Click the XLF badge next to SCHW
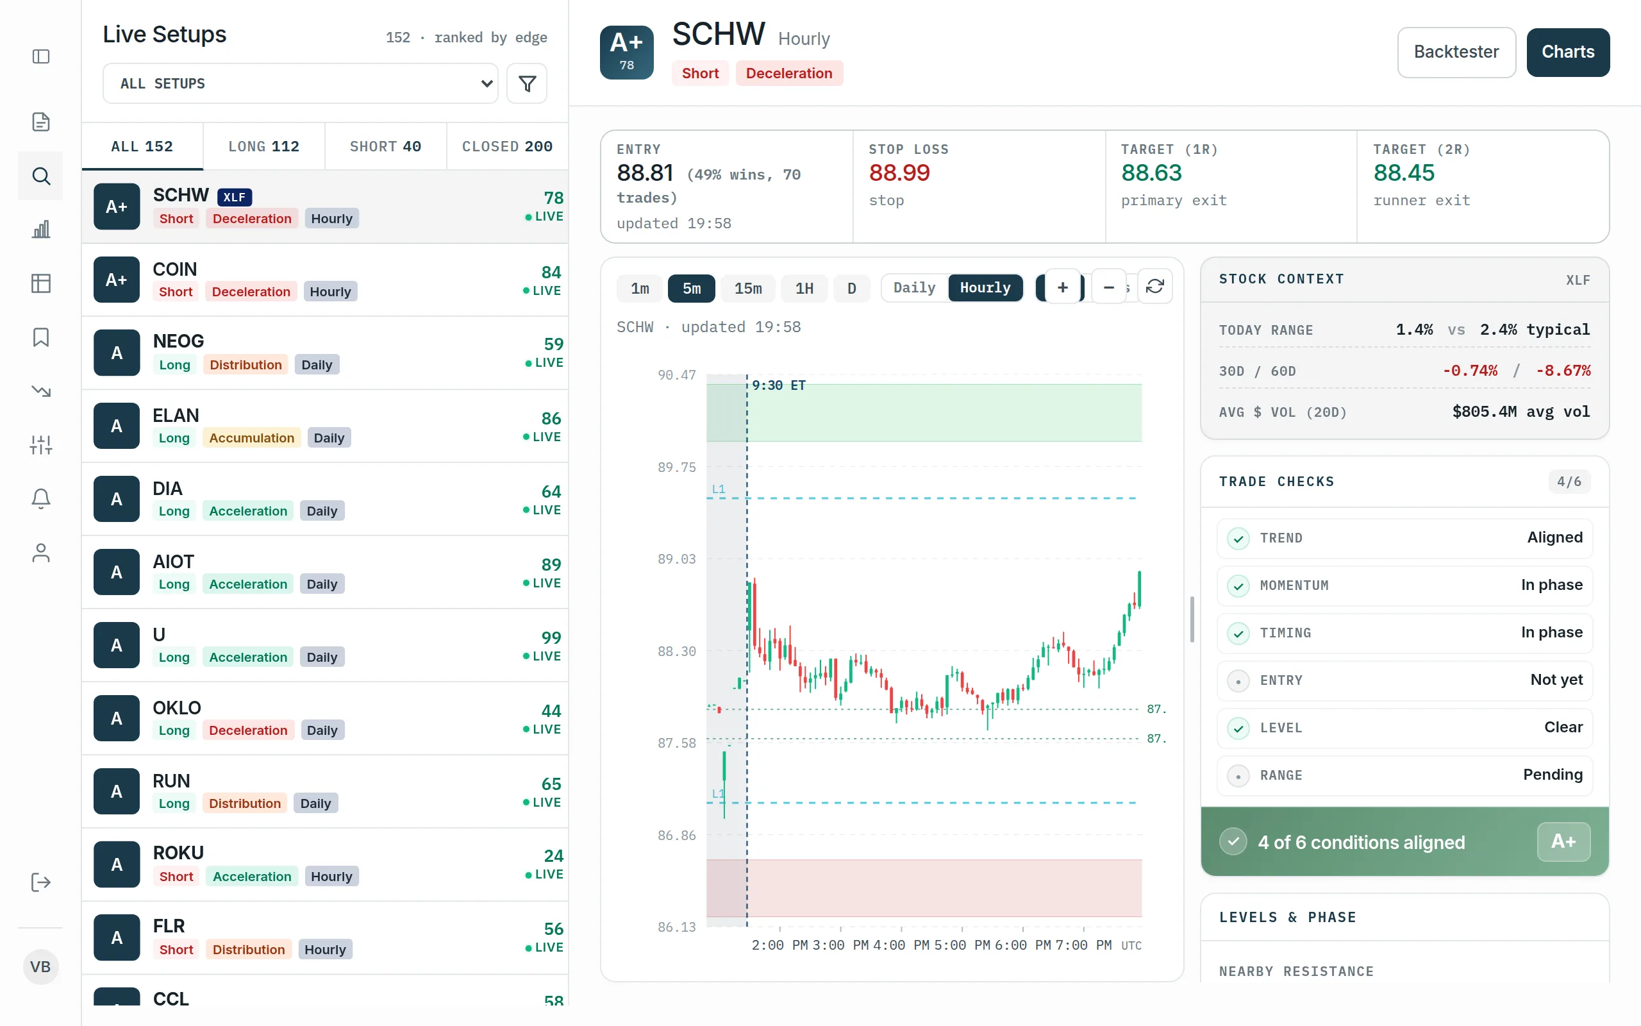This screenshot has height=1026, width=1641. point(235,197)
